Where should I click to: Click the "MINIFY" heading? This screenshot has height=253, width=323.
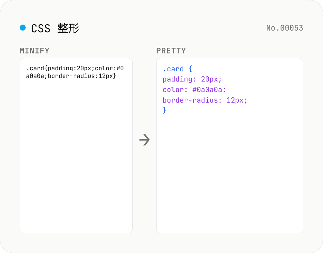(x=35, y=51)
